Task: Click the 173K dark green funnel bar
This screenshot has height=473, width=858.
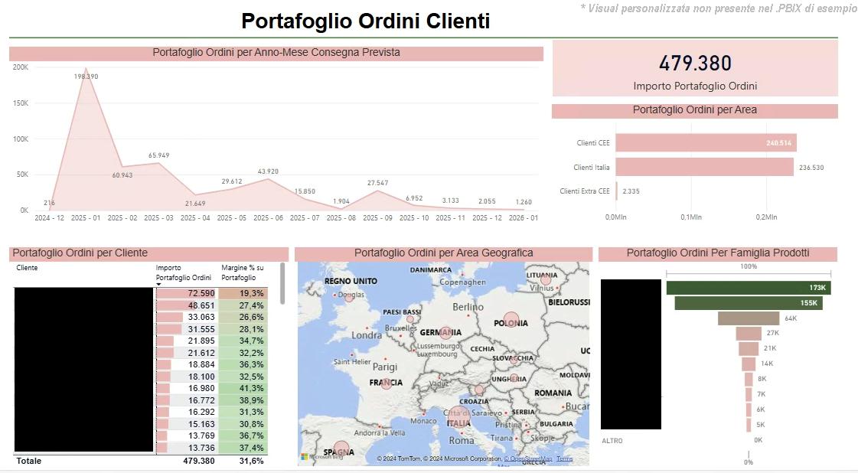Action: click(x=748, y=288)
